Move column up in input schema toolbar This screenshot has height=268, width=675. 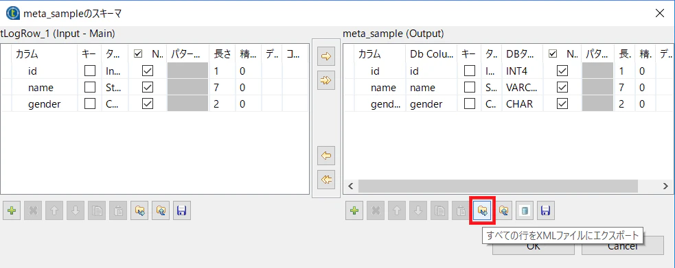pyautogui.click(x=54, y=211)
